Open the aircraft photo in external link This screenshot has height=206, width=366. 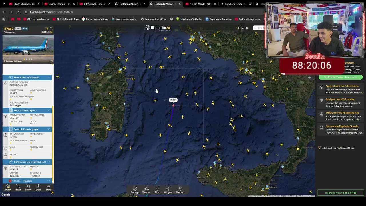(51, 61)
